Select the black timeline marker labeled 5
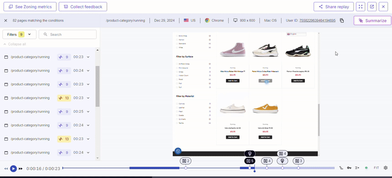Screen dimensions: 392x178 pos(249,161)
